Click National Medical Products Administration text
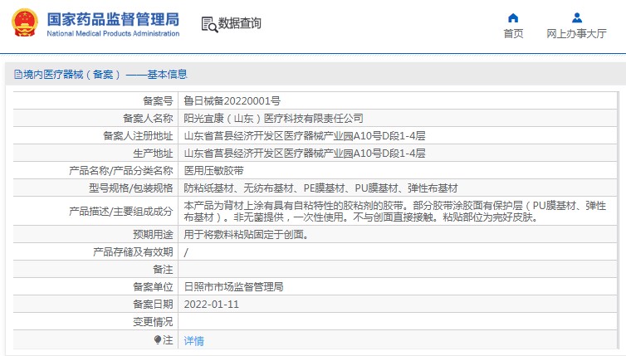The width and height of the screenshot is (626, 356). pyautogui.click(x=113, y=33)
